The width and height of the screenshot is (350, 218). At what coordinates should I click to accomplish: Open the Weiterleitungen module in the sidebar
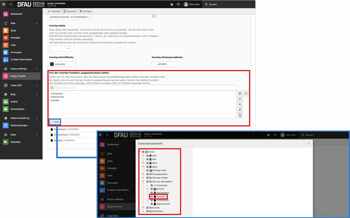(x=19, y=125)
